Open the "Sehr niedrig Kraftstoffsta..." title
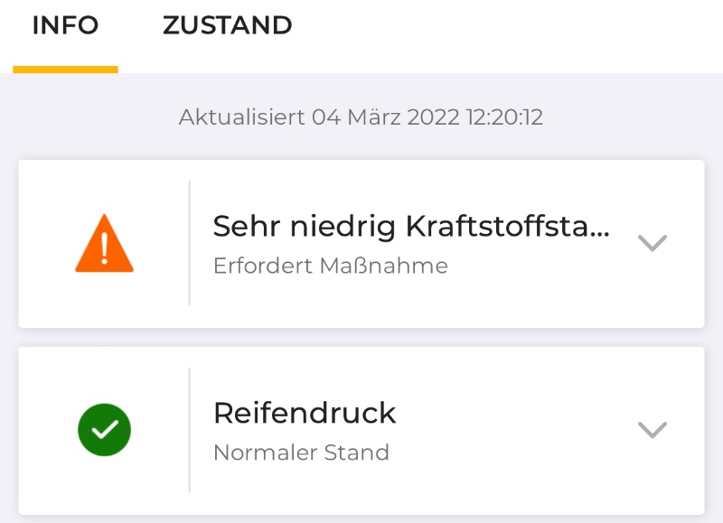This screenshot has height=523, width=723. [x=411, y=228]
